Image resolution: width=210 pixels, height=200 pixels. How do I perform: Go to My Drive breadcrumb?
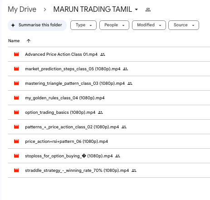[x=22, y=10]
